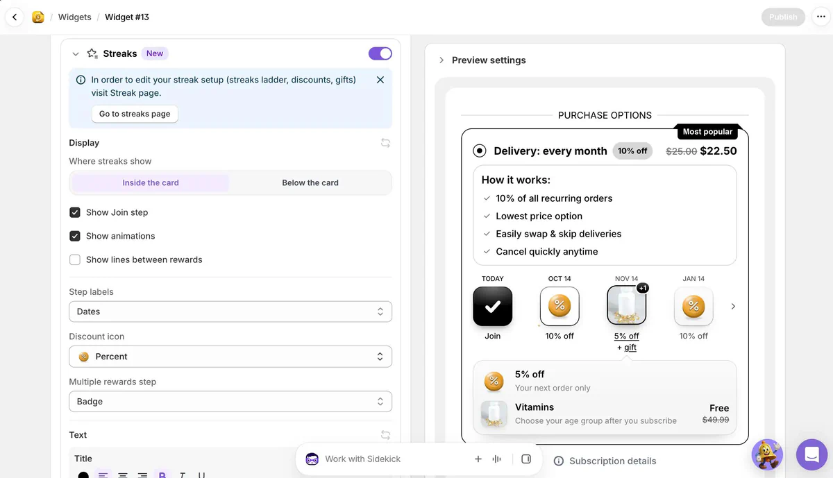Reset the Text section settings
Image resolution: width=833 pixels, height=478 pixels.
click(x=385, y=435)
